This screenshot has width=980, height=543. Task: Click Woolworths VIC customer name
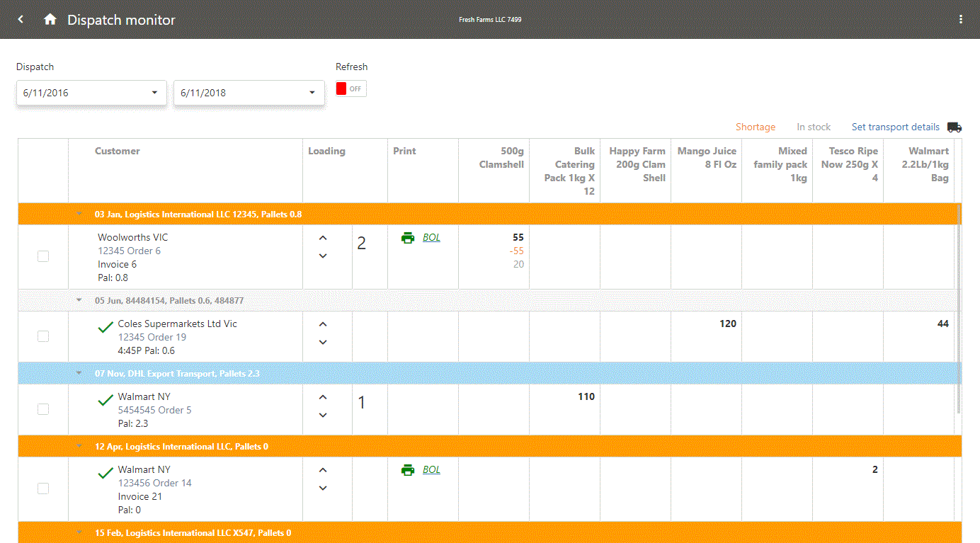[133, 238]
